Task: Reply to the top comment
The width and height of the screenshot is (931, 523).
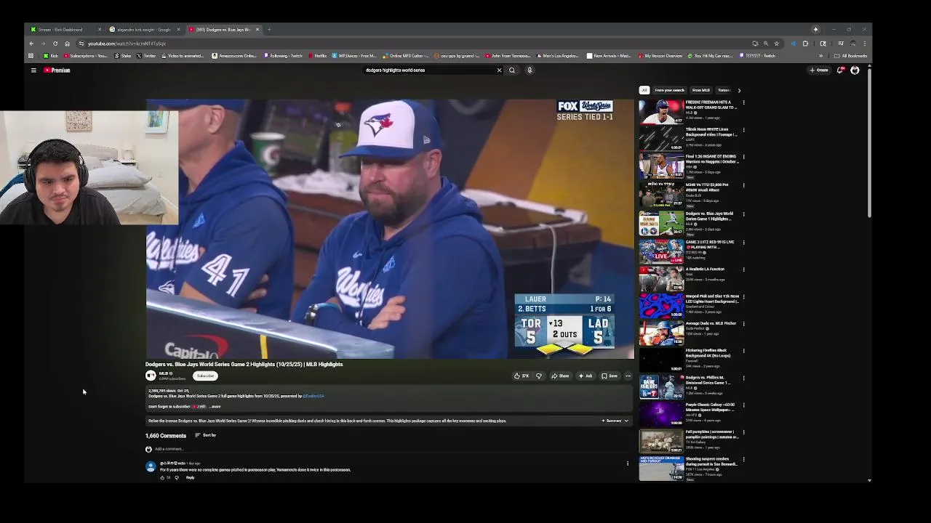Action: click(190, 477)
